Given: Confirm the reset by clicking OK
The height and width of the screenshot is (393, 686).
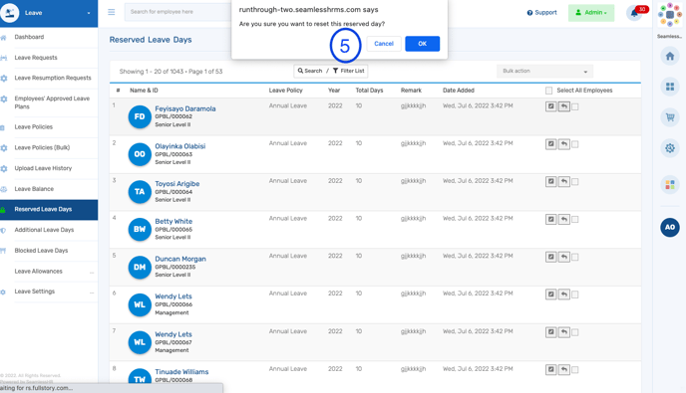Looking at the screenshot, I should click(x=422, y=44).
